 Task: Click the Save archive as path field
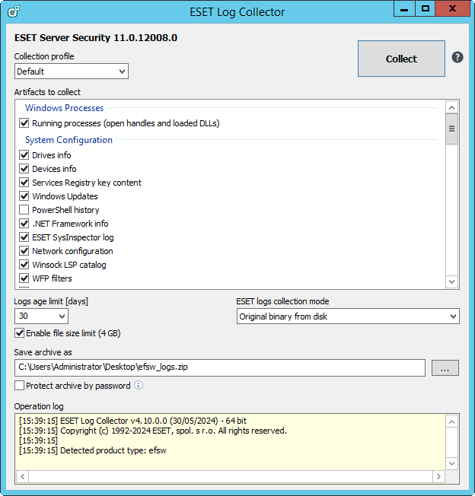tap(220, 367)
